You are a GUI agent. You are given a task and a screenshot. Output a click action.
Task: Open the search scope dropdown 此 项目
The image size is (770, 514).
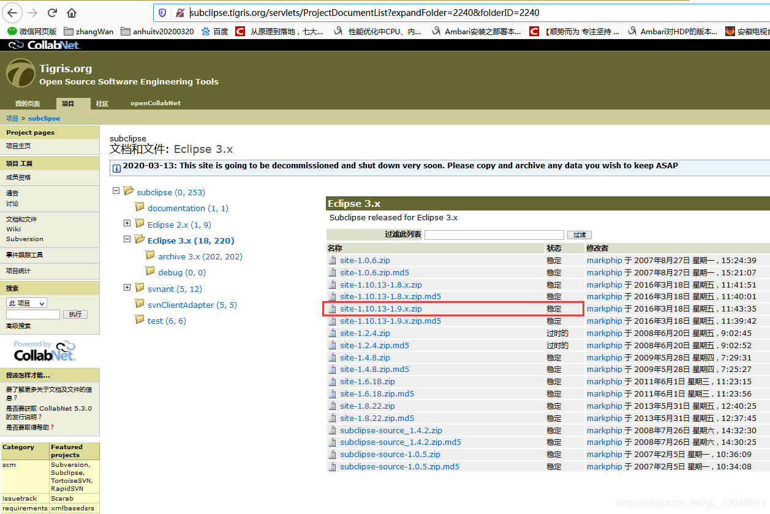[x=26, y=303]
